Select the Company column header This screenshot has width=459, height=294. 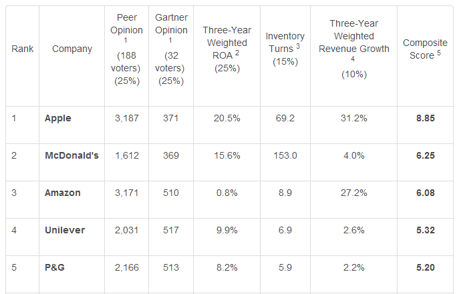coord(72,49)
